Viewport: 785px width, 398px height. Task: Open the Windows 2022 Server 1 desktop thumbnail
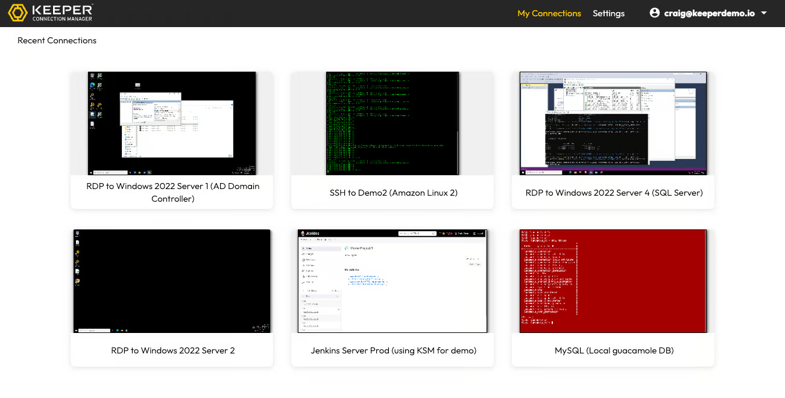(x=172, y=123)
